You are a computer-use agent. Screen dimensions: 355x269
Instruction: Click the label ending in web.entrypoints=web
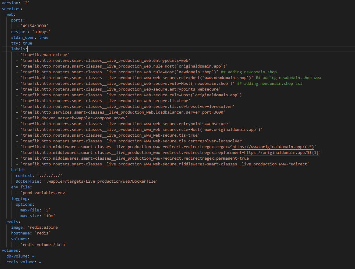[106, 61]
